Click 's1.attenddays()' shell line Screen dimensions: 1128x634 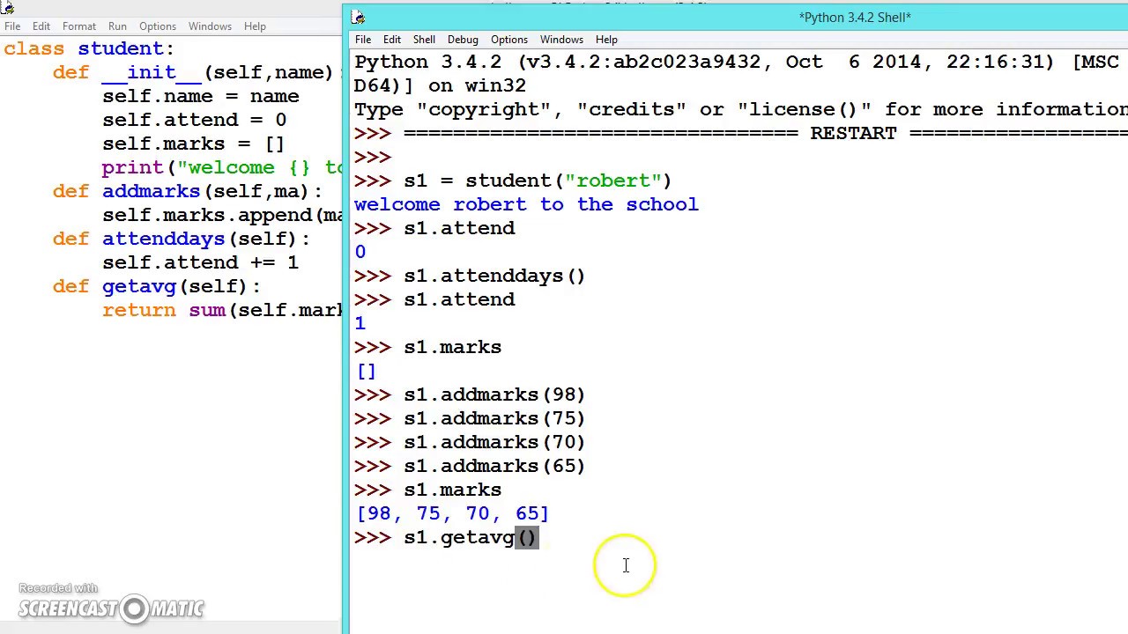pos(470,276)
